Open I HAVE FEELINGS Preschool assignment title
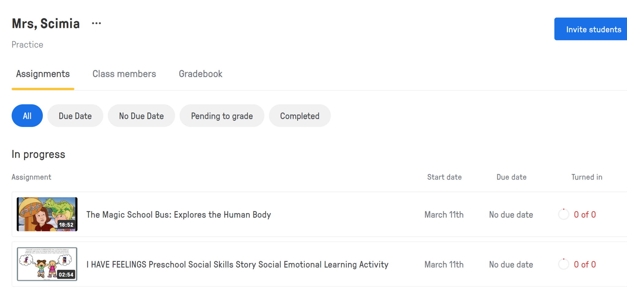 coord(237,265)
